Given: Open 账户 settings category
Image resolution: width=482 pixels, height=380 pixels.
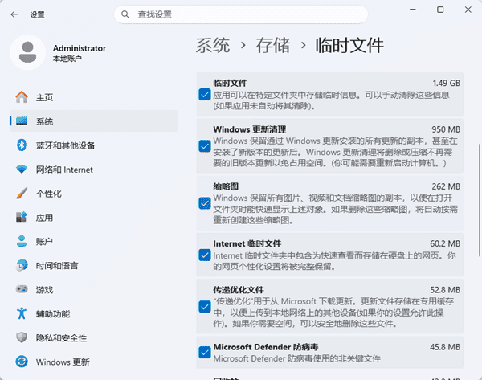Looking at the screenshot, I should (94, 241).
